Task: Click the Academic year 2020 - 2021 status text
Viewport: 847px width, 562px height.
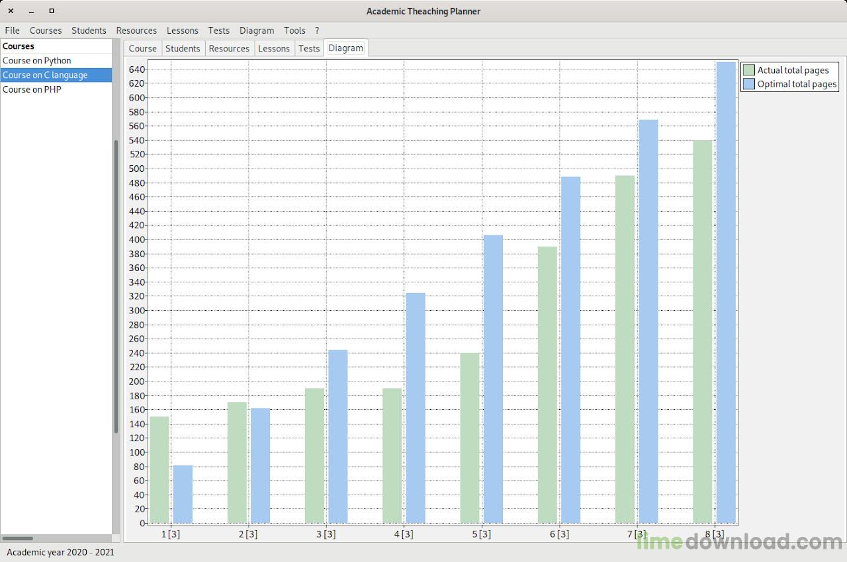Action: tap(61, 552)
